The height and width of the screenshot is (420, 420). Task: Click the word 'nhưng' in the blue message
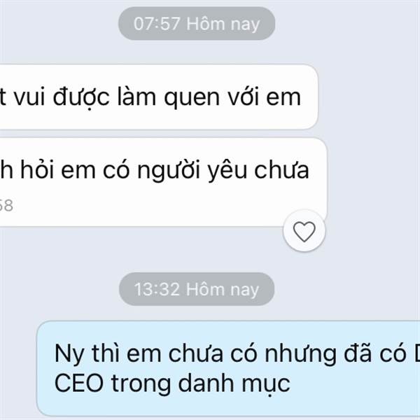tap(300, 354)
